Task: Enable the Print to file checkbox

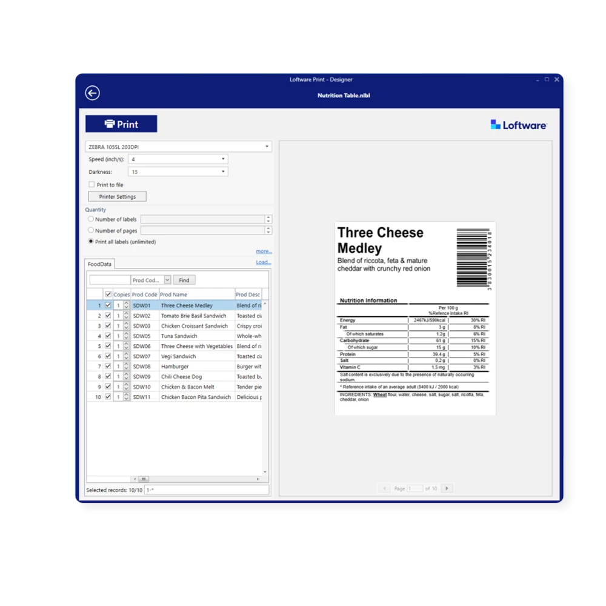Action: tap(92, 185)
